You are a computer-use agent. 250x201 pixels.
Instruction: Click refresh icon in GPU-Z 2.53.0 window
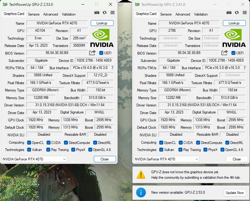[x=104, y=13]
